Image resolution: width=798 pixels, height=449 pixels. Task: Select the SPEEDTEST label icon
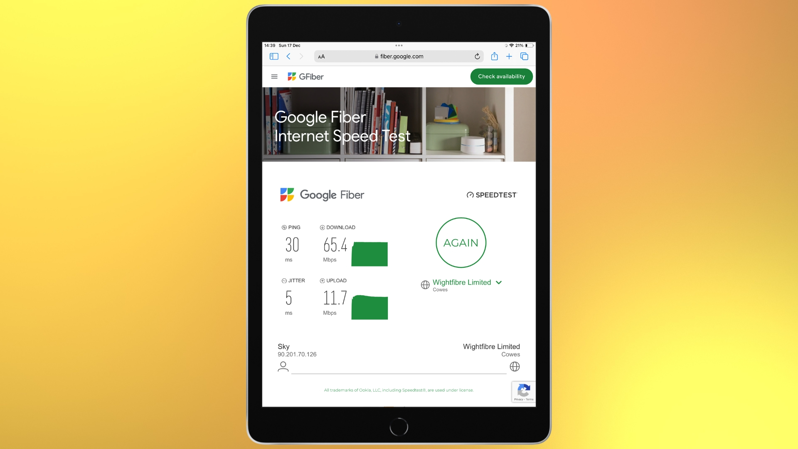point(469,195)
